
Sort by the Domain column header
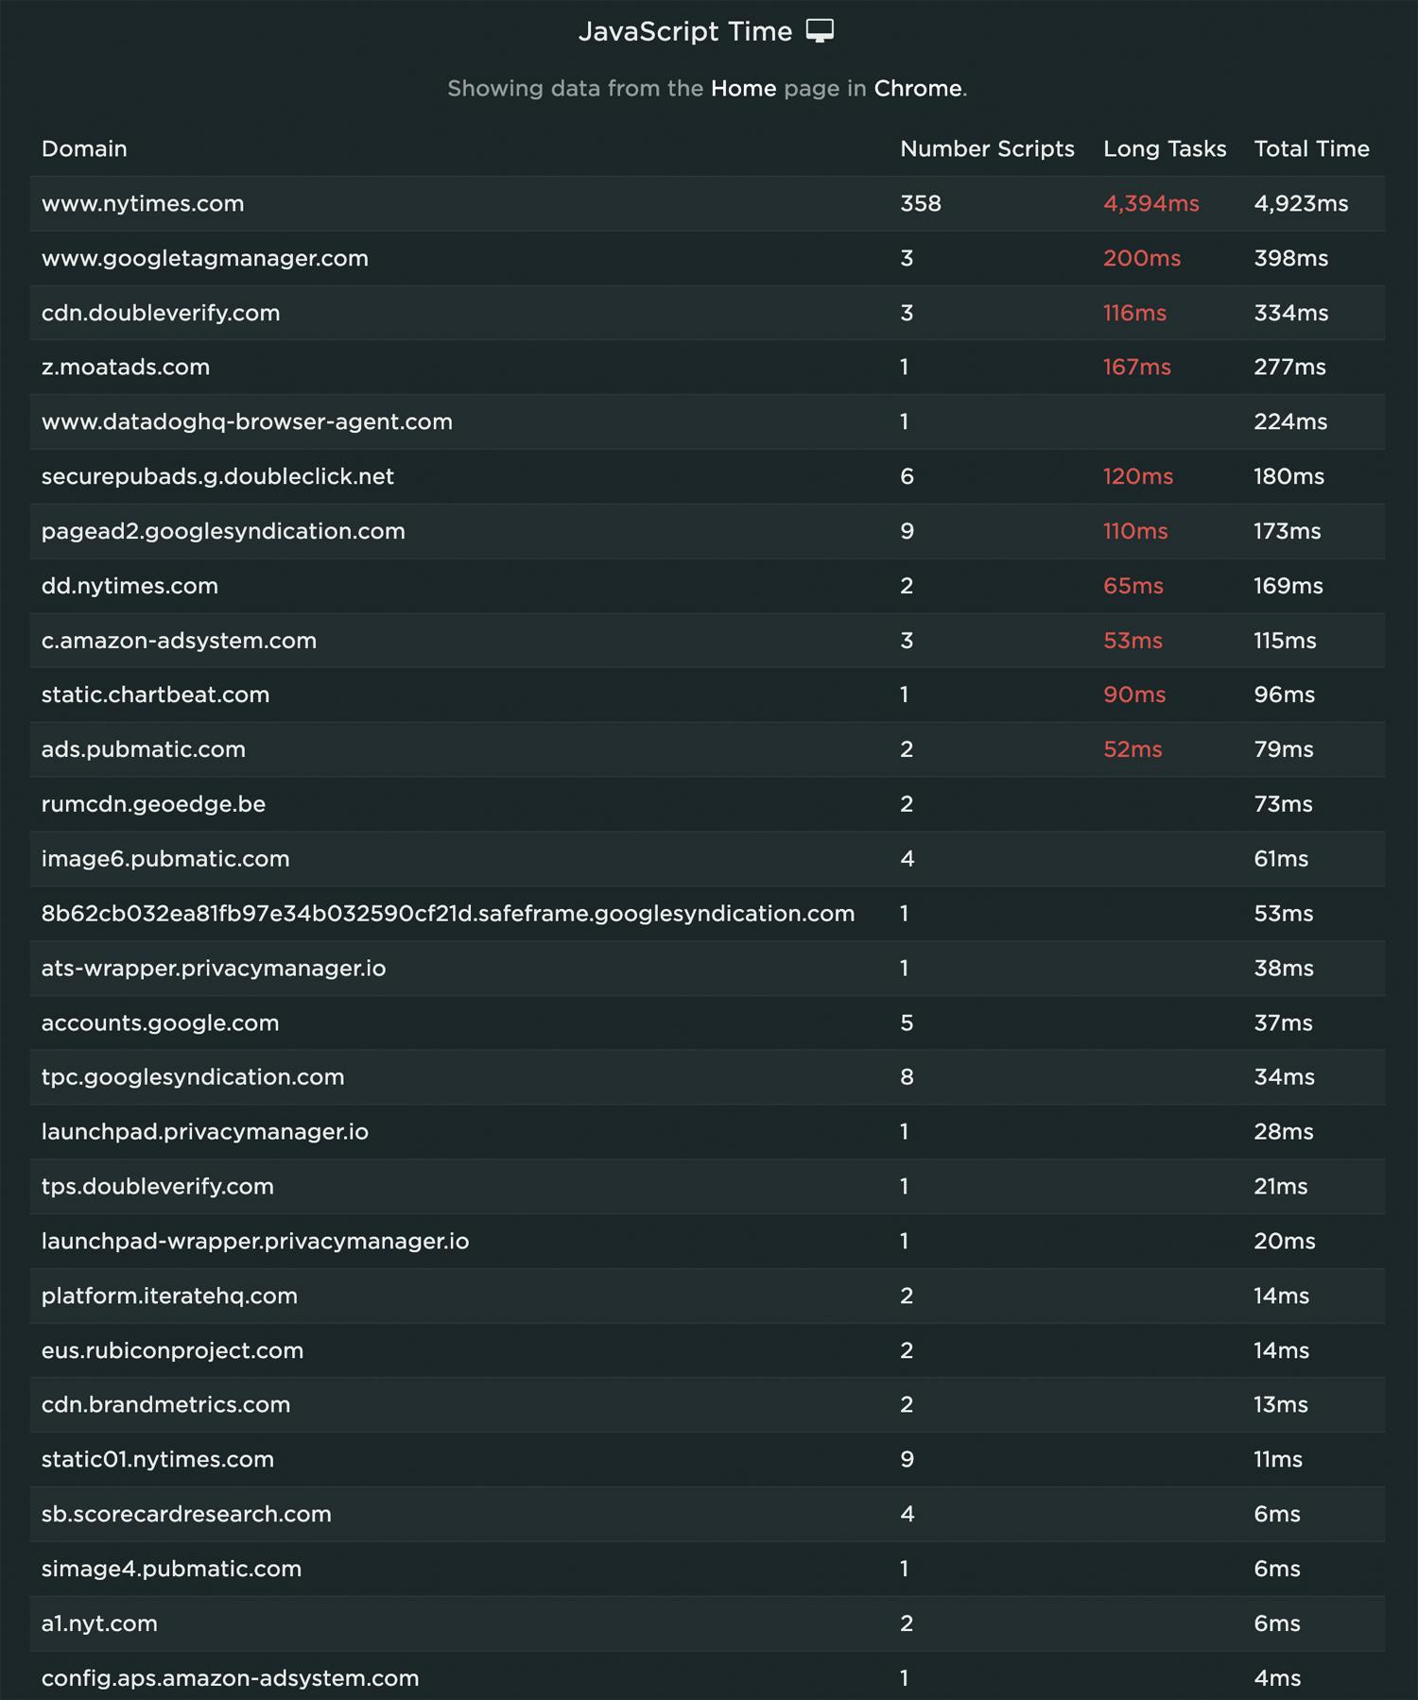click(x=84, y=148)
